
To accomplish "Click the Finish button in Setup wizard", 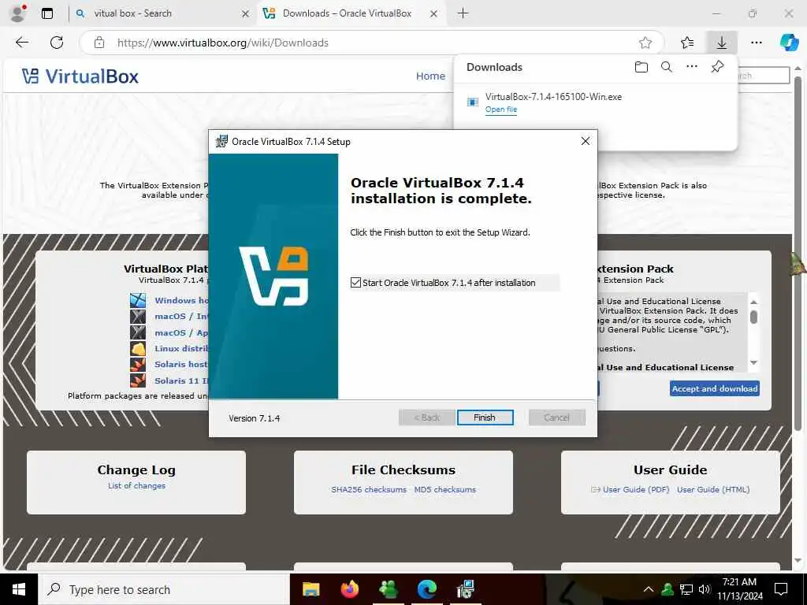I will [x=485, y=418].
